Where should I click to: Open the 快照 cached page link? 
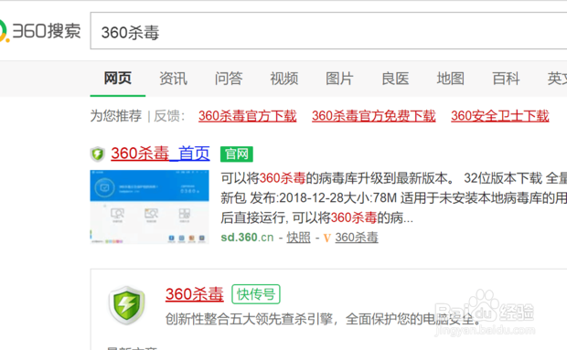coord(298,238)
